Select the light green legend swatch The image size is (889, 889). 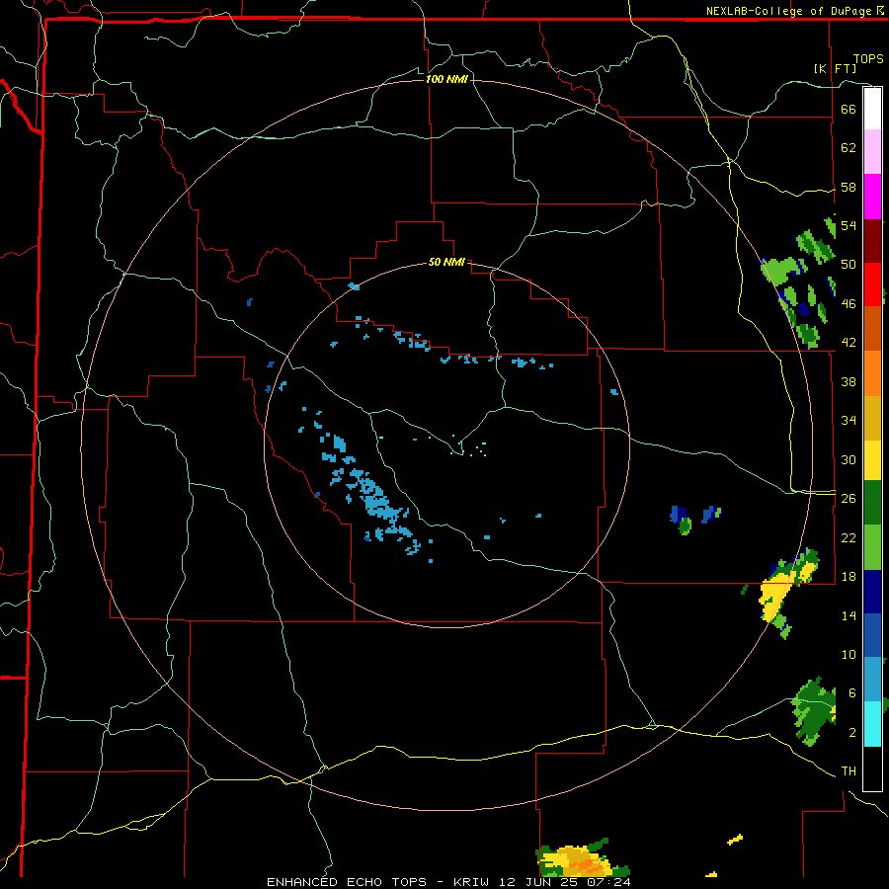(872, 547)
